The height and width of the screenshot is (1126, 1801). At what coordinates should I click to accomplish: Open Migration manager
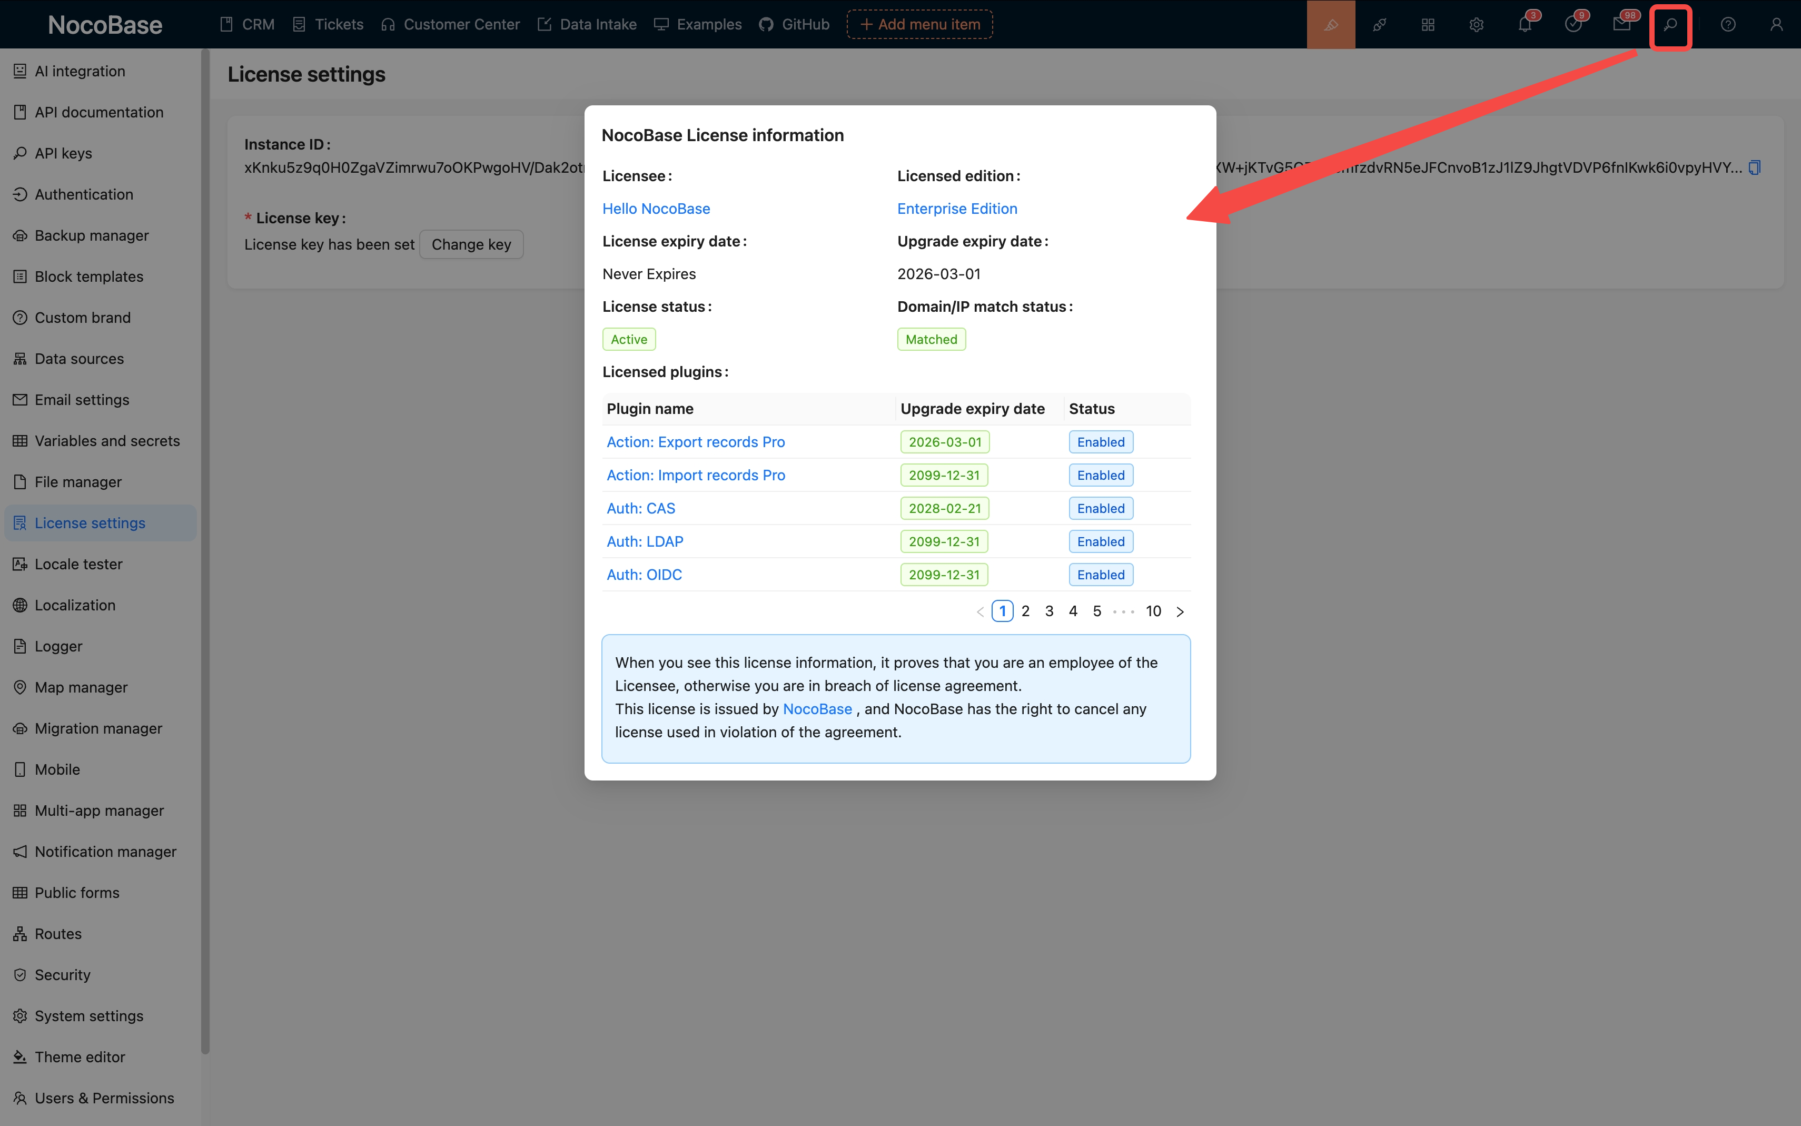[x=101, y=728]
